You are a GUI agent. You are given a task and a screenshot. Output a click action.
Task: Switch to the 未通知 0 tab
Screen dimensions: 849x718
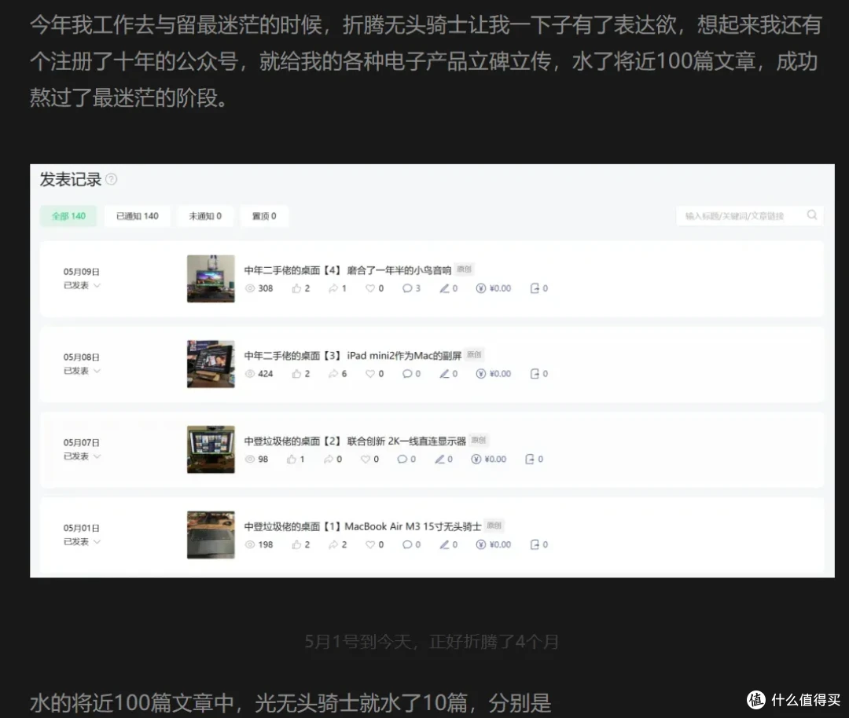[205, 216]
